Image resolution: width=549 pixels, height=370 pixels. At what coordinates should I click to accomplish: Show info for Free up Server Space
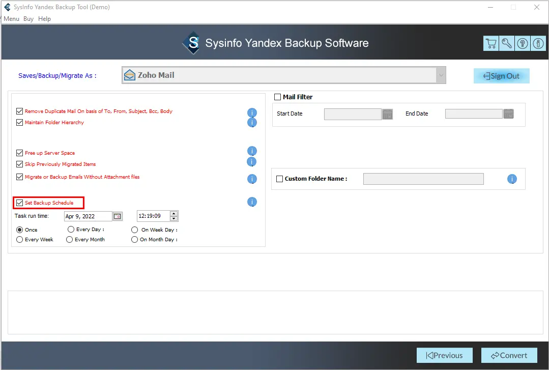coord(252,151)
